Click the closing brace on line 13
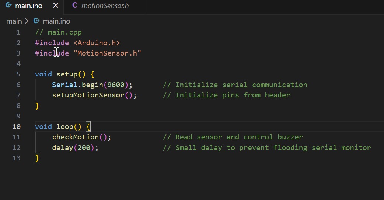 (37, 158)
